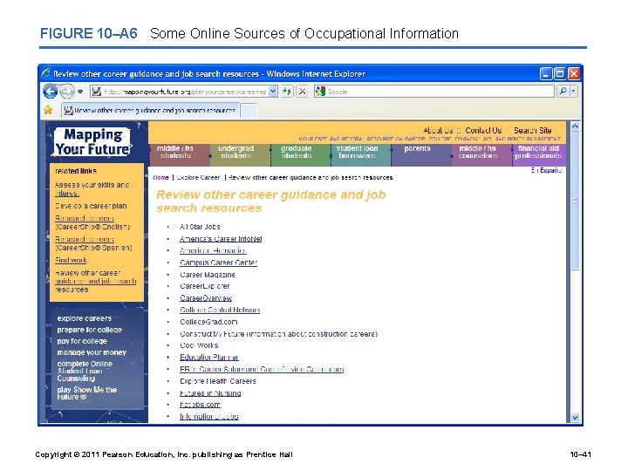Open the Campus Career Center link
This screenshot has width=628, height=471.
click(218, 263)
